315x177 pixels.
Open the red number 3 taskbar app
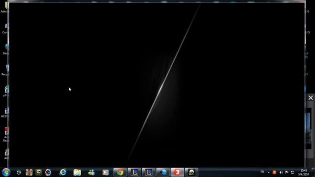(x=177, y=172)
